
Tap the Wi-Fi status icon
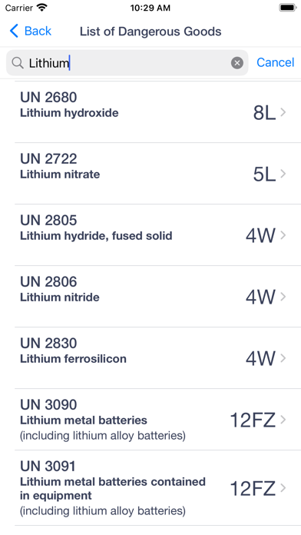42,8
